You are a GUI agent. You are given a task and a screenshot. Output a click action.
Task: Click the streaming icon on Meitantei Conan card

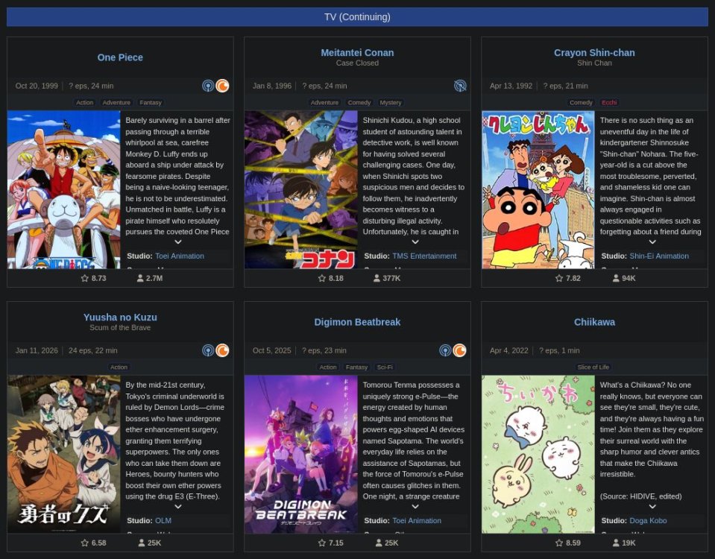coord(460,86)
